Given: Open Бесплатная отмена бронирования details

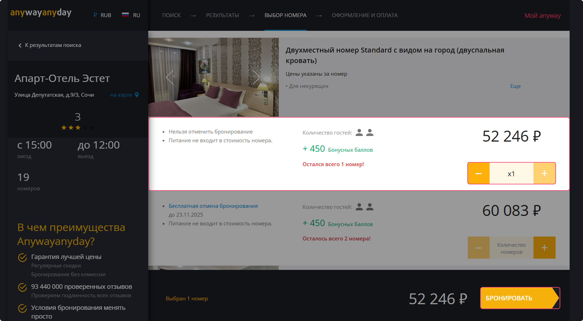Looking at the screenshot, I should click(x=213, y=206).
